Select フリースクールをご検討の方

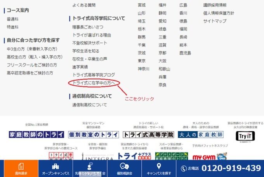[x=31, y=65]
